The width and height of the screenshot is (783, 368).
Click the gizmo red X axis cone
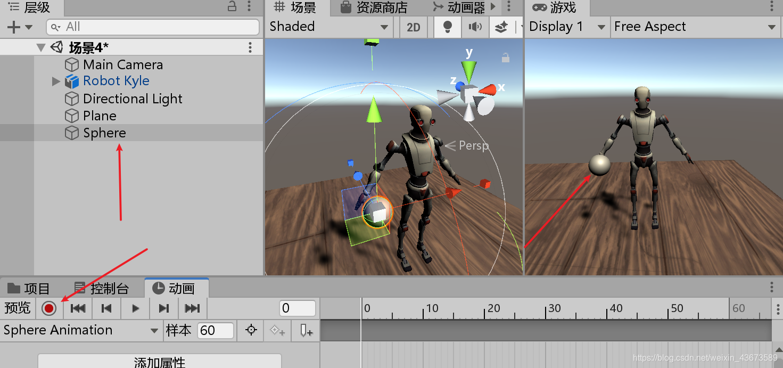click(x=487, y=89)
